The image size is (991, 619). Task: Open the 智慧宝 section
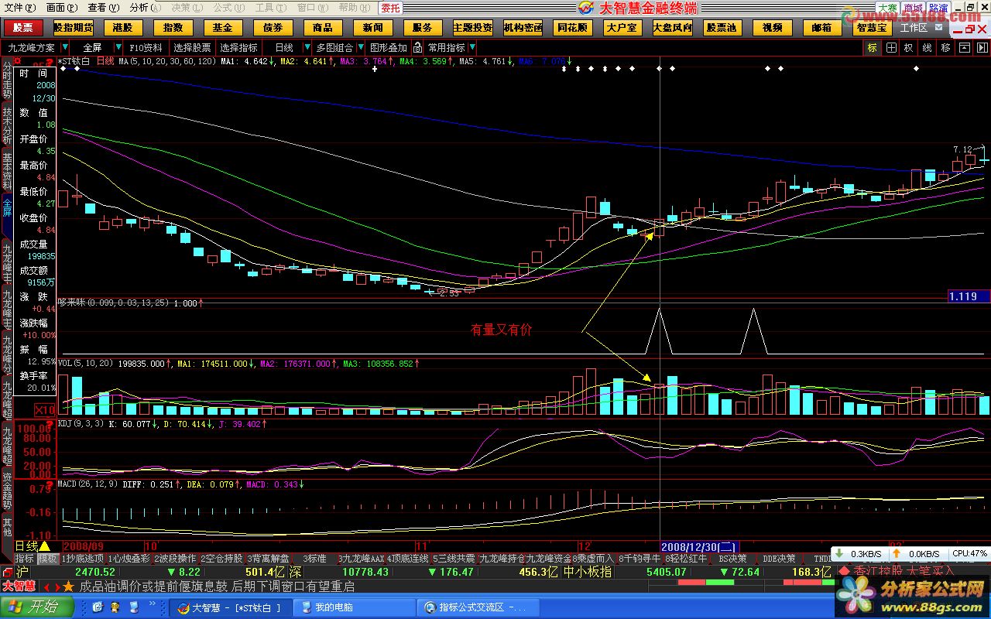pos(872,27)
